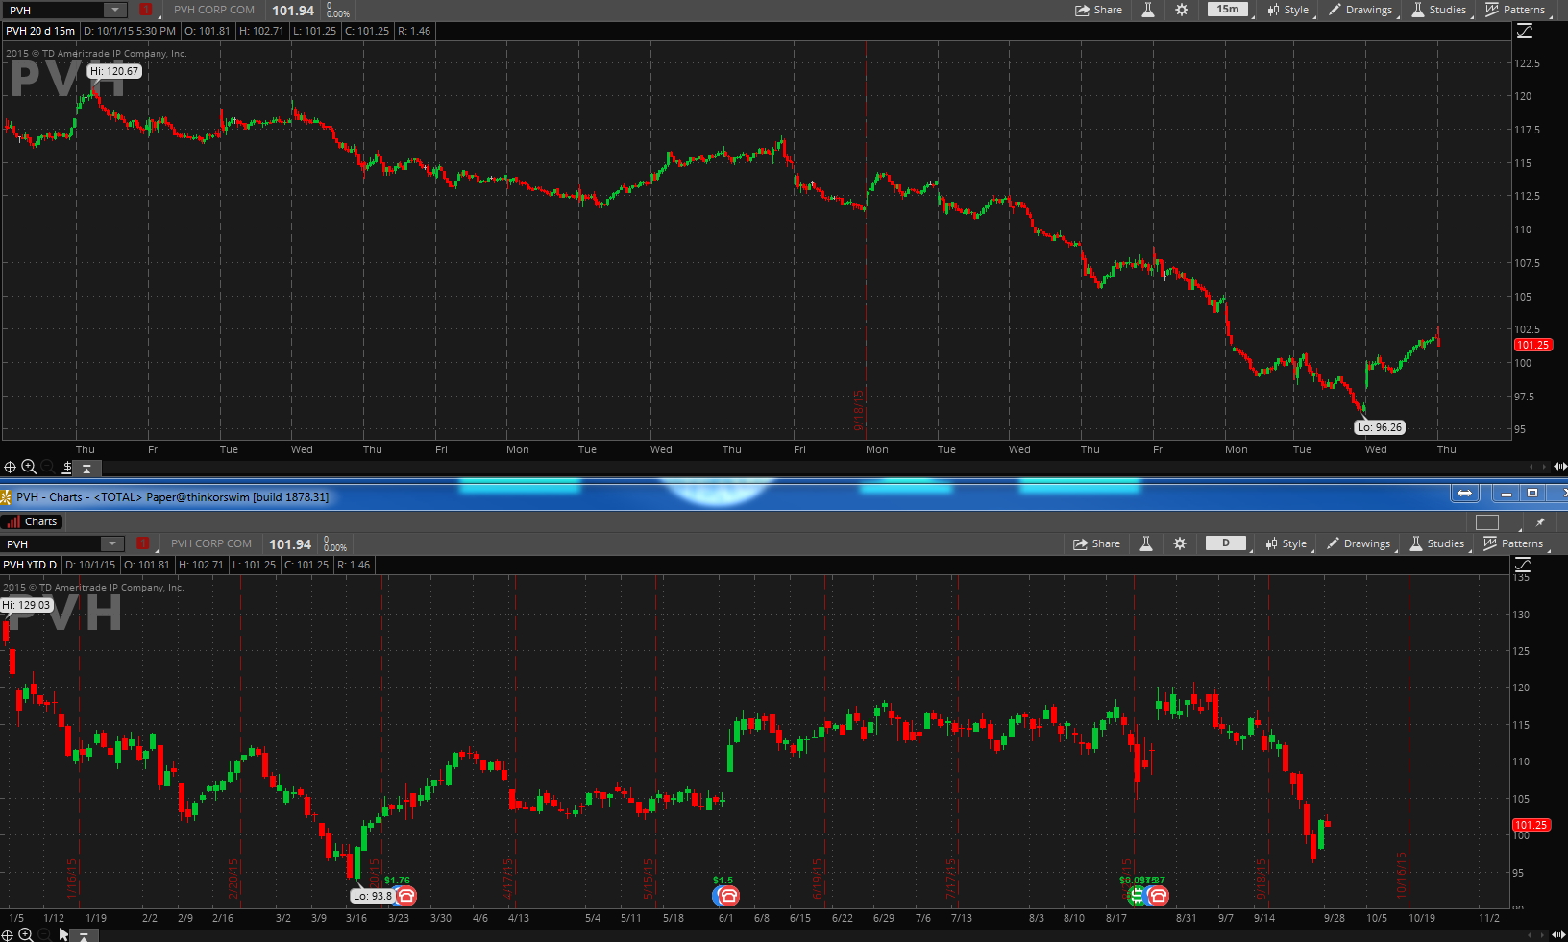Viewport: 1568px width, 942px height.
Task: Click the $1.5 earnings phone icon
Action: [x=727, y=896]
